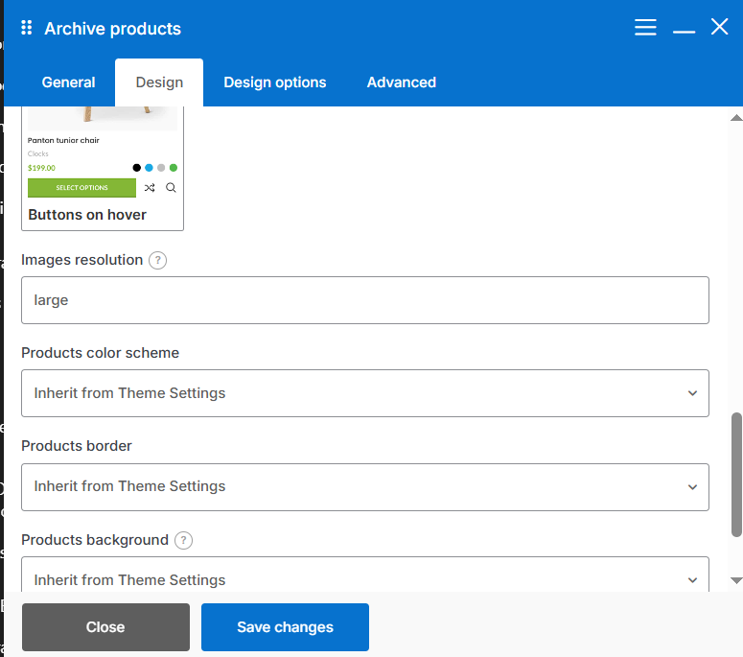Click the scrollbar down arrow
This screenshot has width=743, height=657.
point(736,580)
